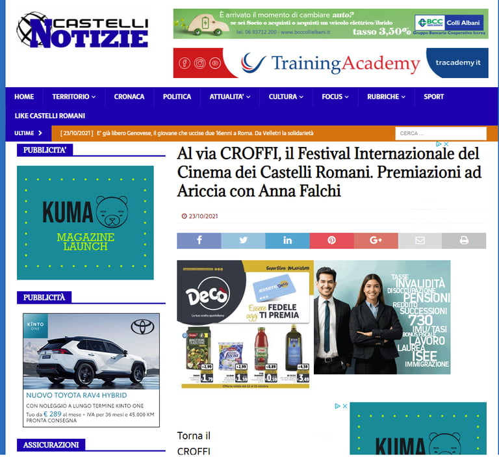Open the RUBRICHE dropdown menu
Image resolution: width=499 pixels, height=457 pixels.
pos(386,96)
